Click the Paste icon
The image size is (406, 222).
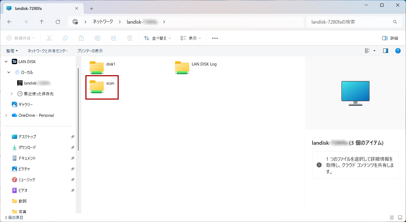coord(81,38)
